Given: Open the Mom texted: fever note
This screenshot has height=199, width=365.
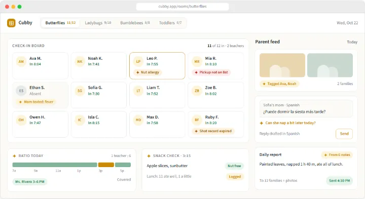Looking at the screenshot, I should (x=36, y=102).
